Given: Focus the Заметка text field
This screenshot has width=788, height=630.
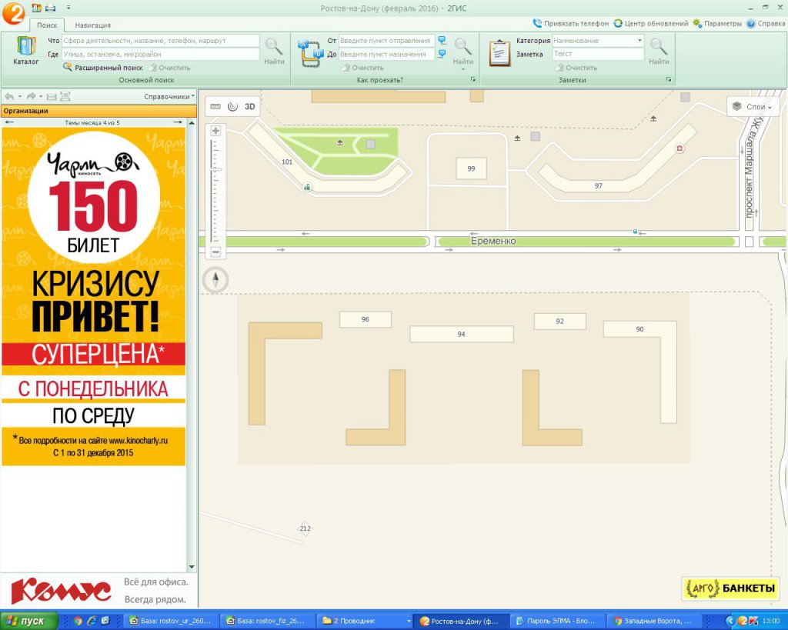Looking at the screenshot, I should [x=598, y=55].
